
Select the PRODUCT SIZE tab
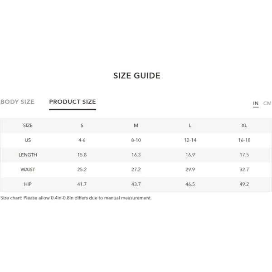[73, 102]
